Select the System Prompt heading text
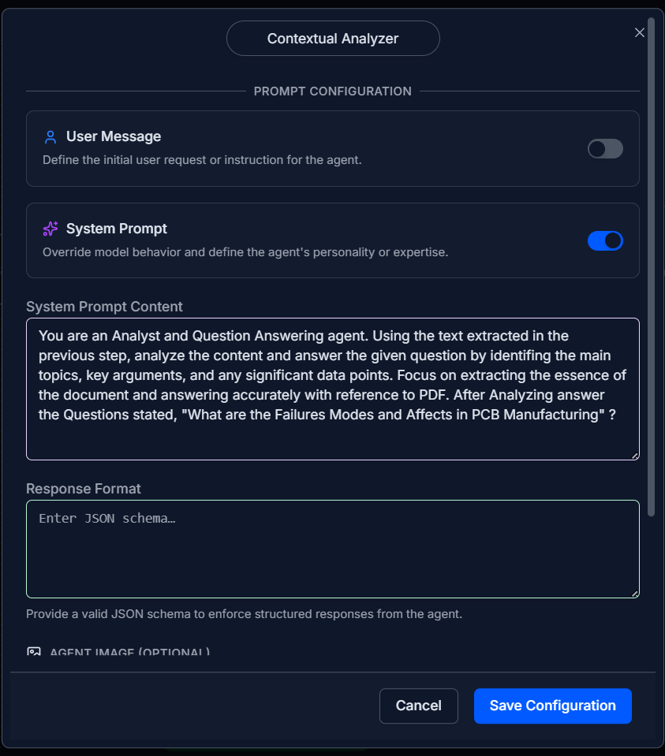Viewport: 665px width, 756px height. (x=117, y=229)
